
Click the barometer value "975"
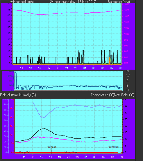point(126,63)
